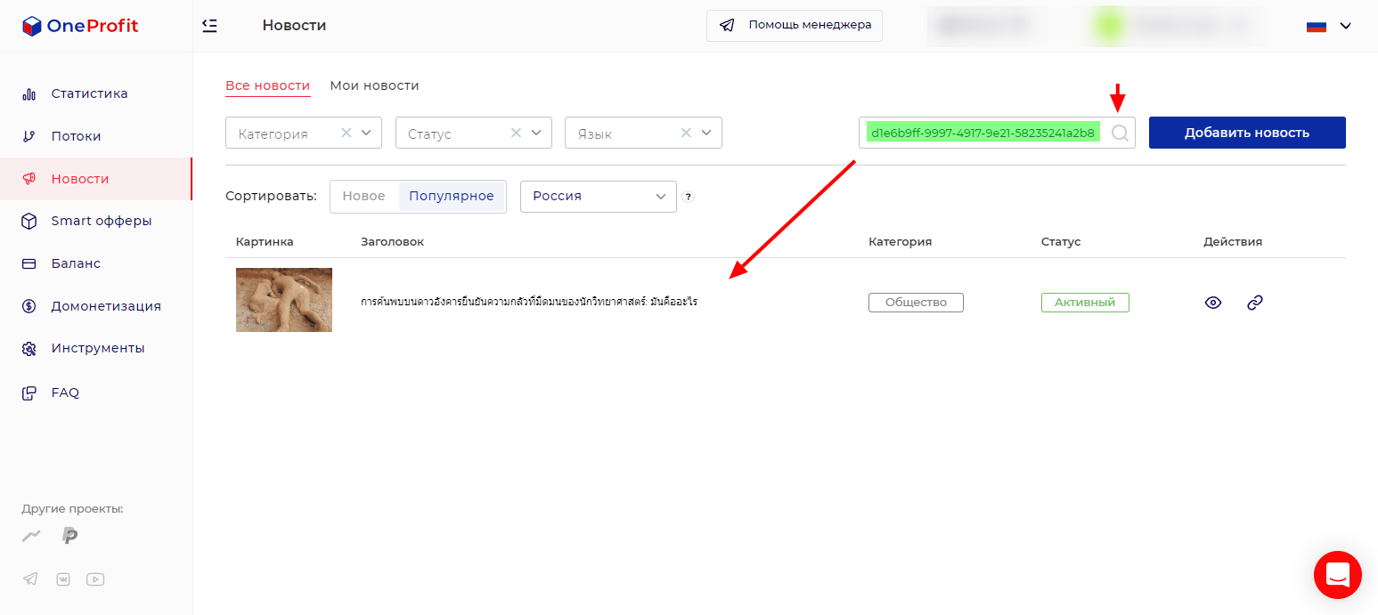Sort news by Популярное

(x=451, y=197)
